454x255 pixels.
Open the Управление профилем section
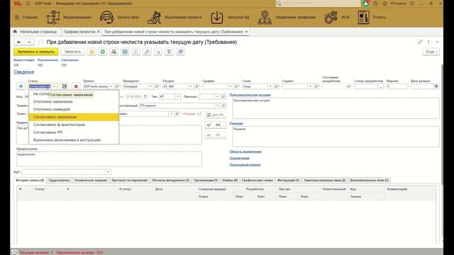[287, 17]
